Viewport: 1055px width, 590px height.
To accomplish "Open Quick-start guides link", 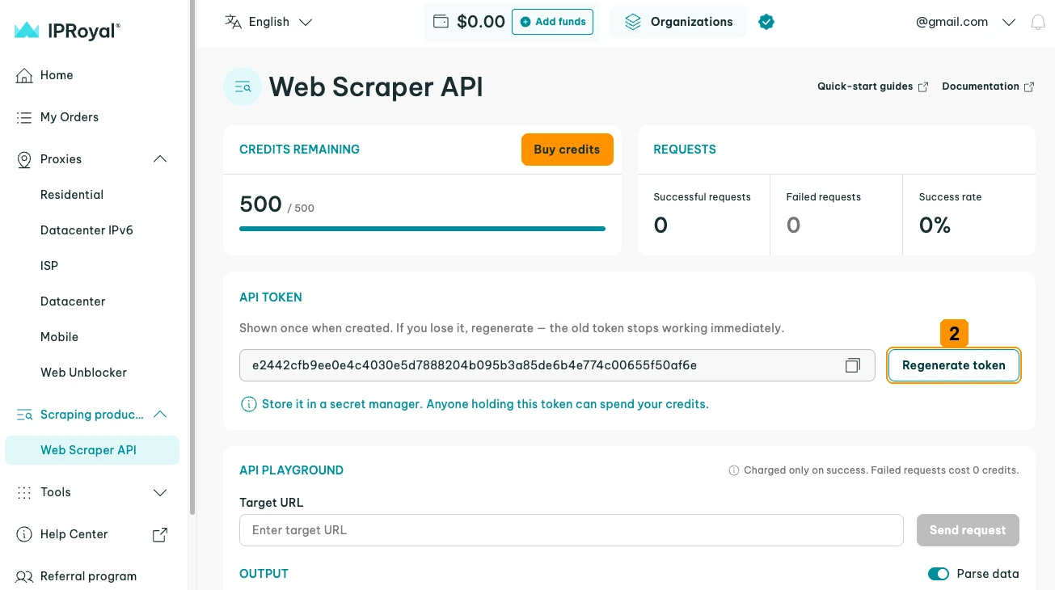I will [x=872, y=86].
